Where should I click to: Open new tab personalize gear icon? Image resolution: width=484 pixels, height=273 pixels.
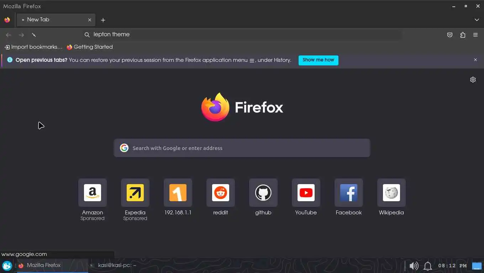click(473, 80)
